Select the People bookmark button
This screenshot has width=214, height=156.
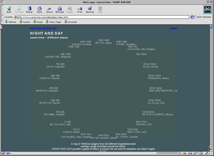coord(38,22)
